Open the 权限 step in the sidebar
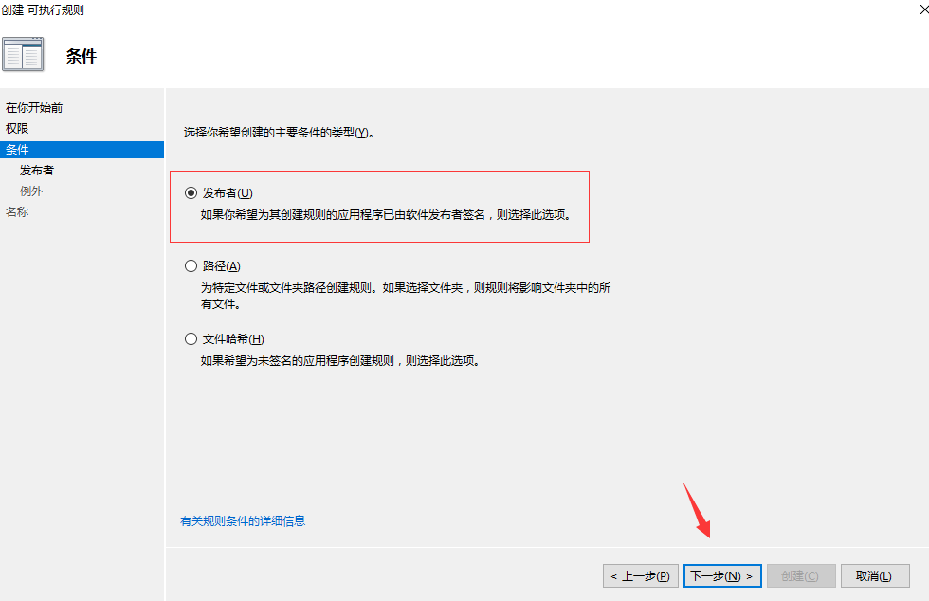Image resolution: width=929 pixels, height=601 pixels. (17, 129)
